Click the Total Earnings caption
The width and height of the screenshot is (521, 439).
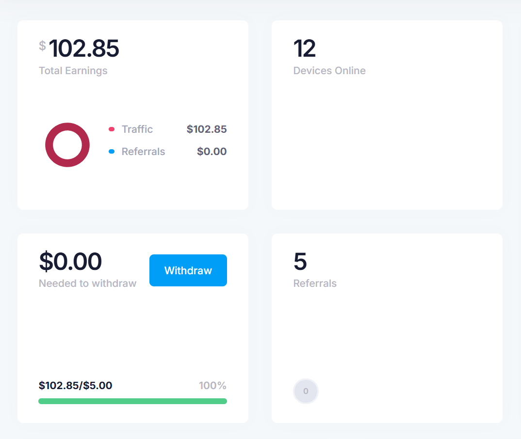[73, 71]
